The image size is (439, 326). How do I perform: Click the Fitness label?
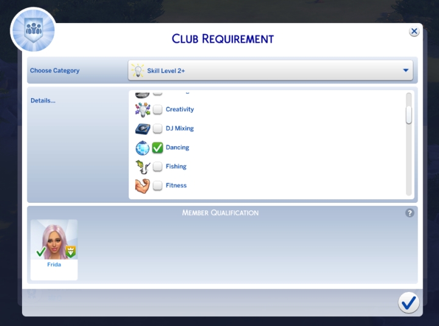[176, 185]
